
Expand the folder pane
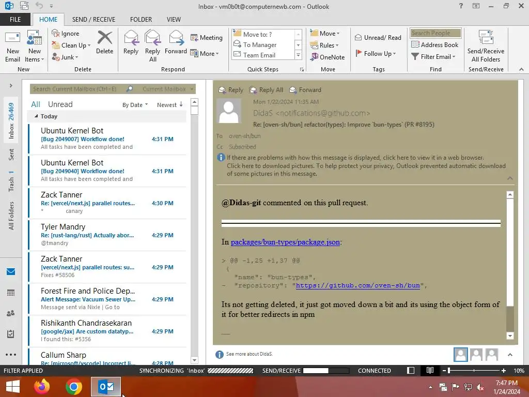pos(11,86)
